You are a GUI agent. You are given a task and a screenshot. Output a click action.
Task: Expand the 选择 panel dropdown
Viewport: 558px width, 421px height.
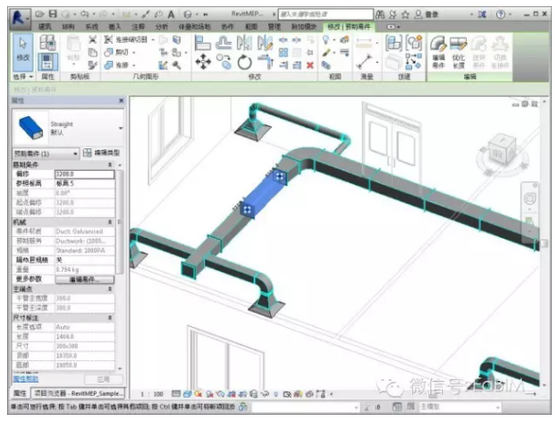[x=22, y=77]
